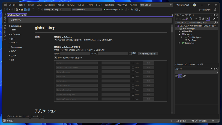Click the green Start Debugging play icon
The image size is (222, 125).
point(104,9)
